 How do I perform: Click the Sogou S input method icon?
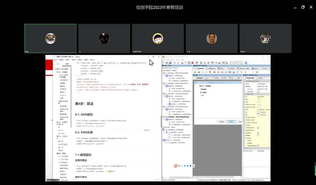pyautogui.click(x=176, y=166)
